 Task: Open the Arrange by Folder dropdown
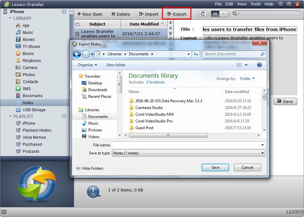pos(247,79)
